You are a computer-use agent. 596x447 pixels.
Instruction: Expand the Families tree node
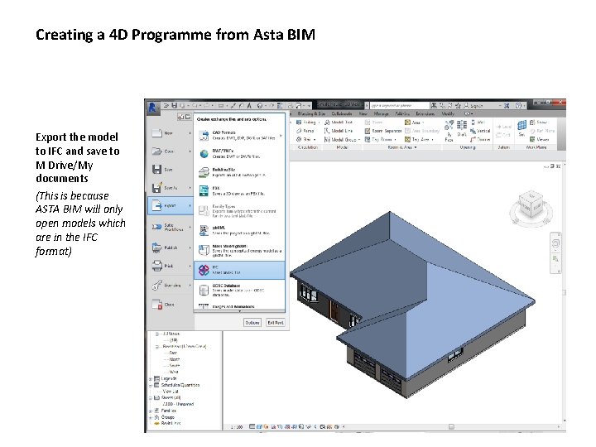point(150,411)
